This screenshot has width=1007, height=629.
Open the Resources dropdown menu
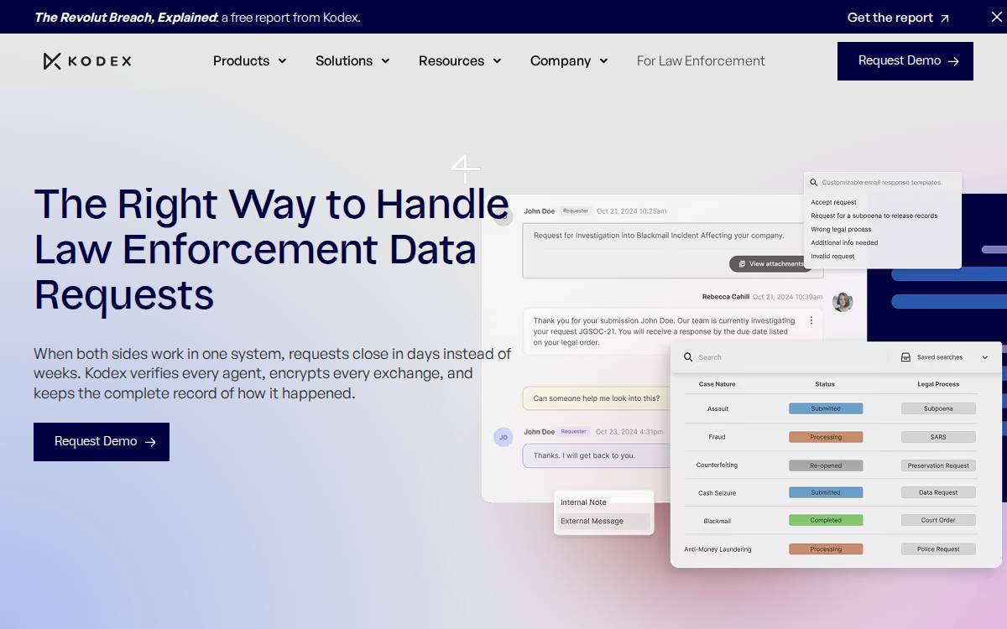click(460, 61)
